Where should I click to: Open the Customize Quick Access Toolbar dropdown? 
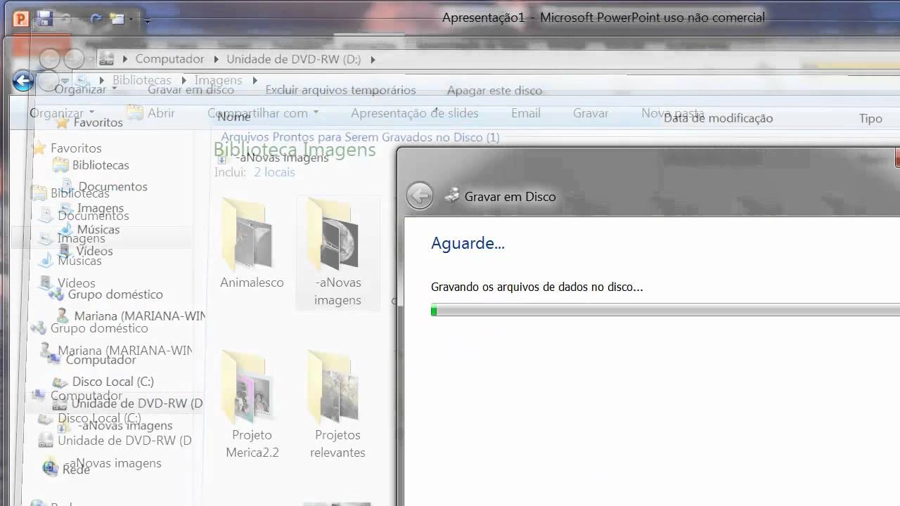click(147, 20)
